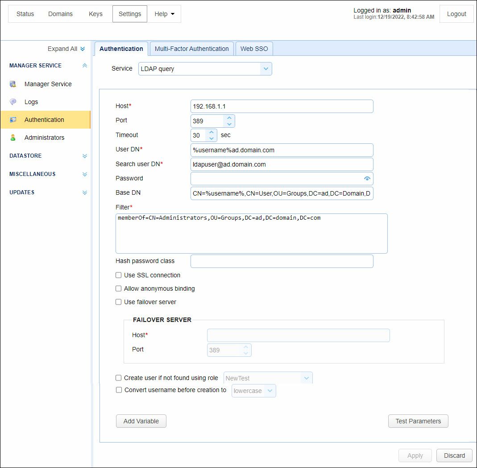Screen dimensions: 477x468
Task: Click the Hash password class field
Action: 282,261
